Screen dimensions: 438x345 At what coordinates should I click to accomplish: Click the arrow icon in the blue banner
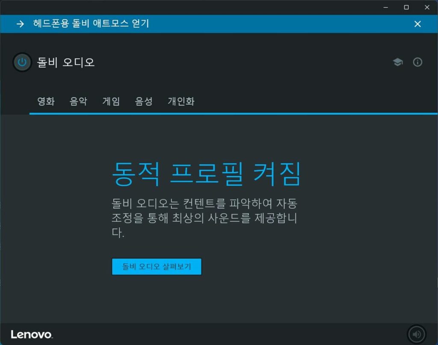(x=20, y=24)
